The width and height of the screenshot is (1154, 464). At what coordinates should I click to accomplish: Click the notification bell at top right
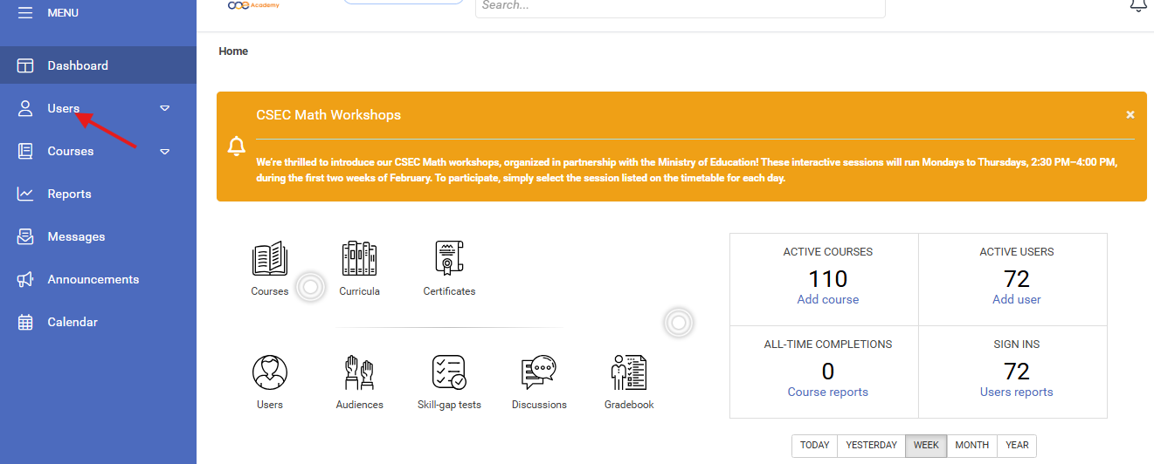[1137, 5]
